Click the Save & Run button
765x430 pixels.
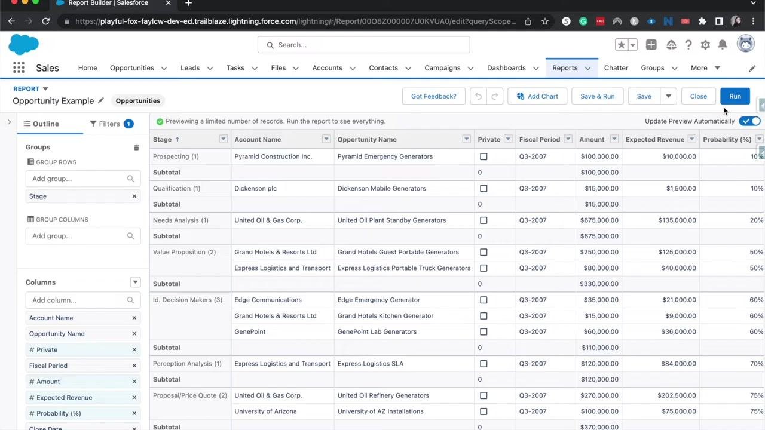pos(597,96)
